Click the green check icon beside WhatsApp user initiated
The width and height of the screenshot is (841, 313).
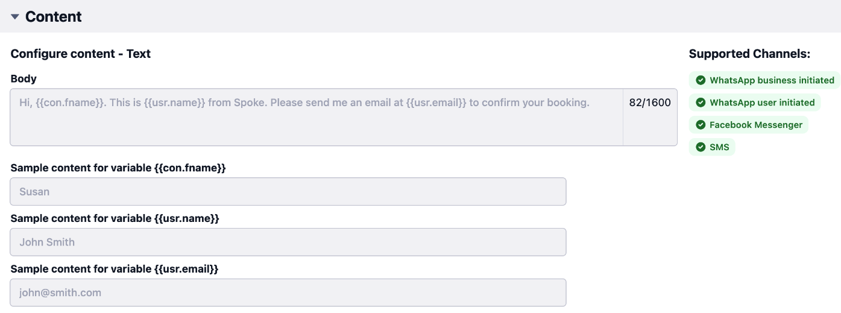click(701, 103)
